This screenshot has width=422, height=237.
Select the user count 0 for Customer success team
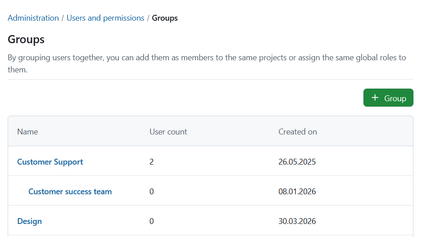(151, 192)
